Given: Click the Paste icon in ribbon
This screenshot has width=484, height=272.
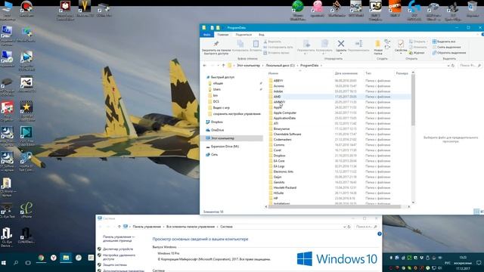Looking at the screenshot, I should [256, 44].
